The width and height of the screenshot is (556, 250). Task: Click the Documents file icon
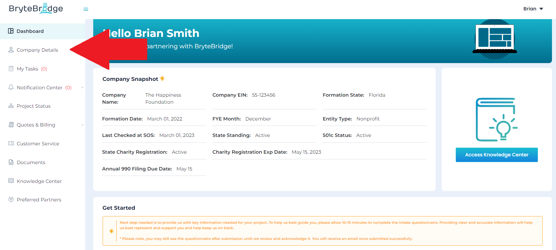coord(11,162)
